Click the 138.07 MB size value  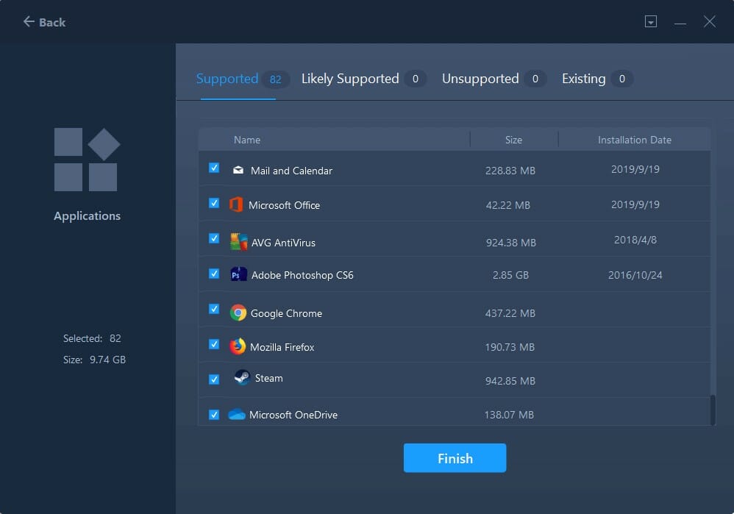tap(509, 415)
